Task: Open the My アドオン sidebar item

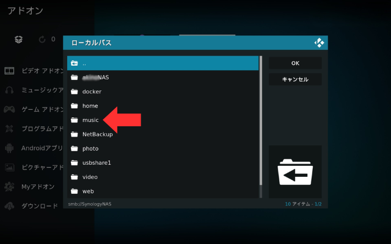Action: [x=37, y=187]
